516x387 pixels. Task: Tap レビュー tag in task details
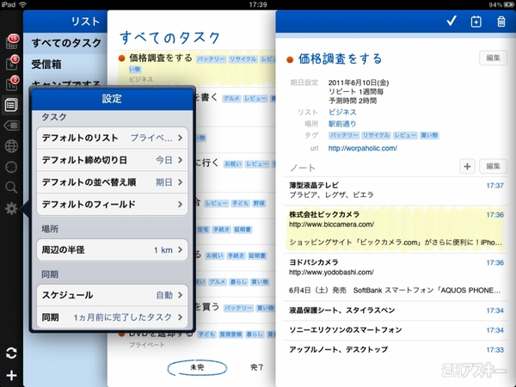(405, 135)
